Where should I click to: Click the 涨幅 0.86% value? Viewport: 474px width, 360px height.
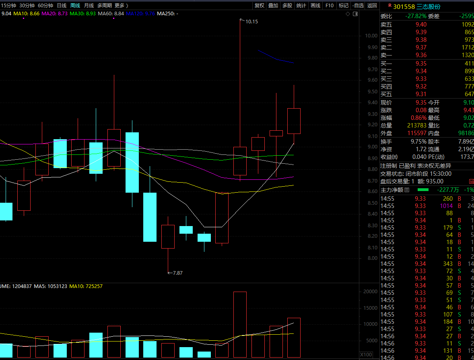click(418, 118)
